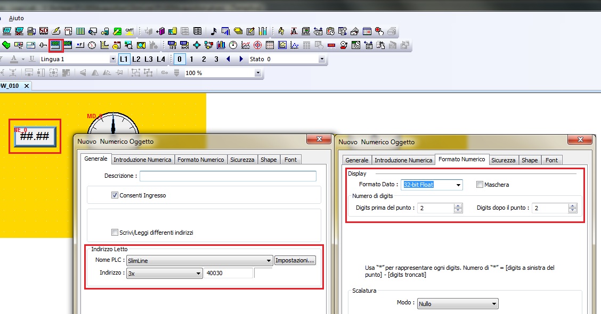601x314 pixels.
Task: Open the Stato 0 state dropdown
Action: point(322,59)
